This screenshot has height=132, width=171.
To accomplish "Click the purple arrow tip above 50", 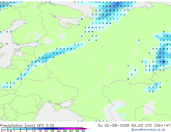I will click(85, 128).
